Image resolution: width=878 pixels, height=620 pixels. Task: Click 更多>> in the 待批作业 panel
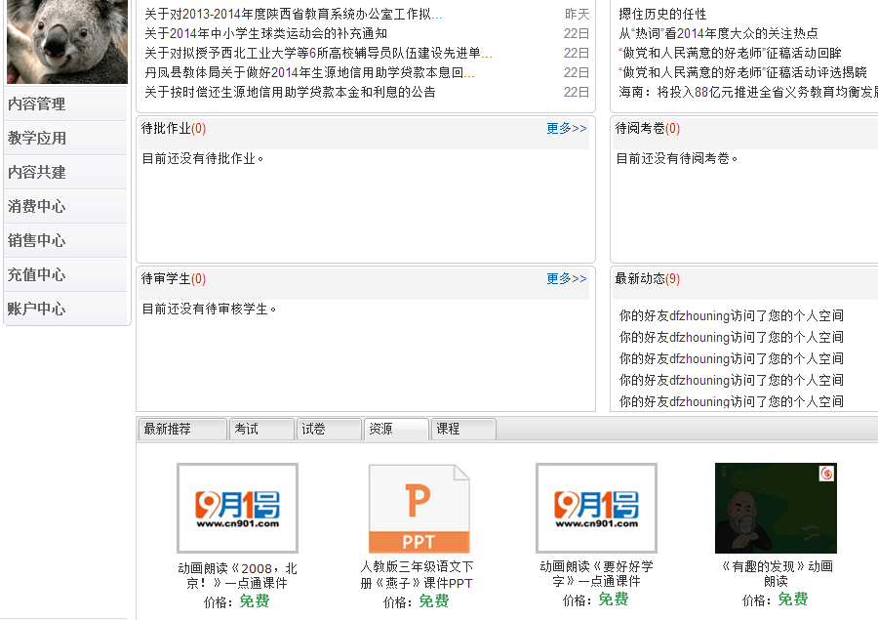(x=567, y=128)
